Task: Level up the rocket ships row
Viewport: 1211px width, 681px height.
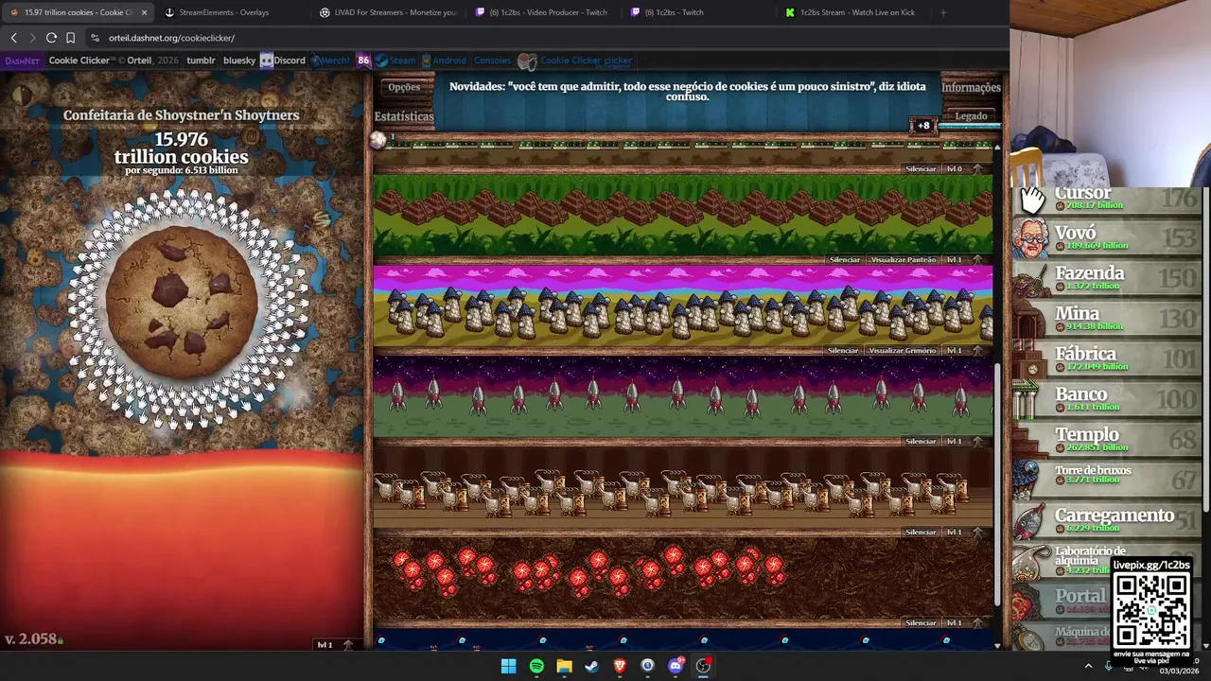Action: point(965,441)
